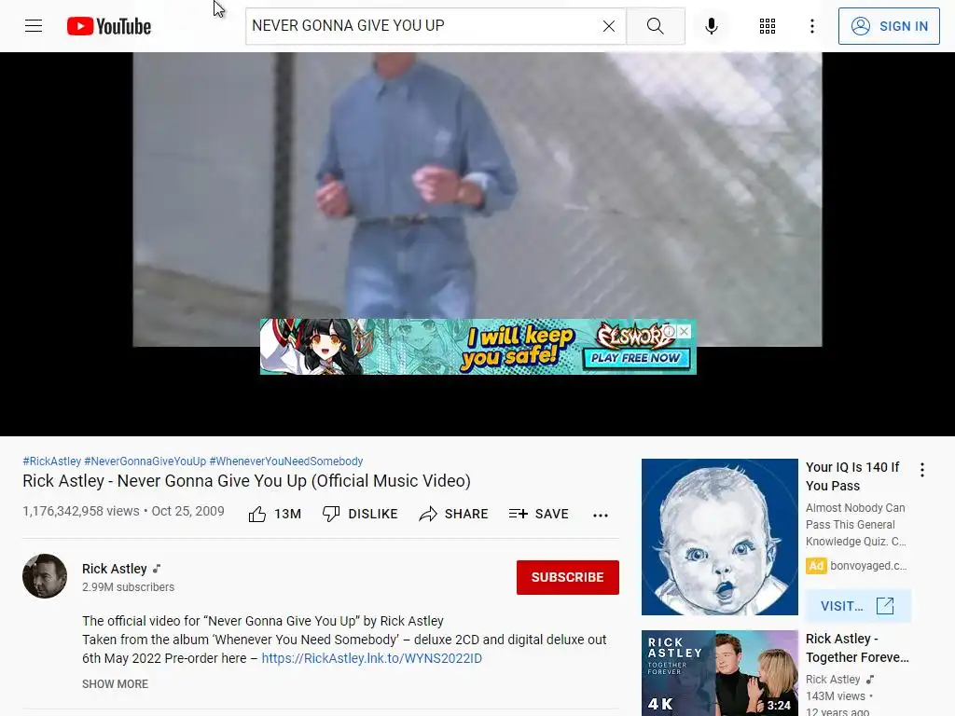Expand description with SHOW MORE

click(x=115, y=683)
